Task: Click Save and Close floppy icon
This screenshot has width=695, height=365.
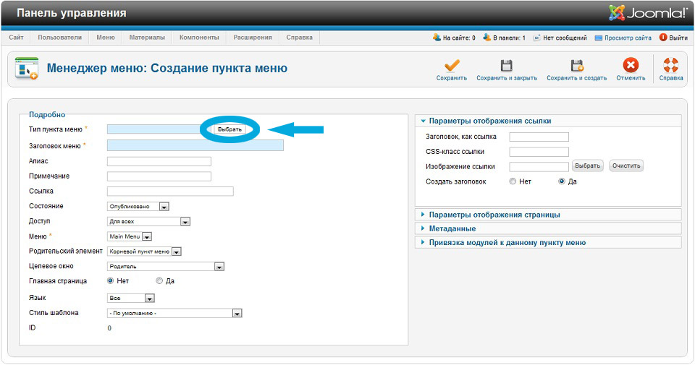Action: 507,66
